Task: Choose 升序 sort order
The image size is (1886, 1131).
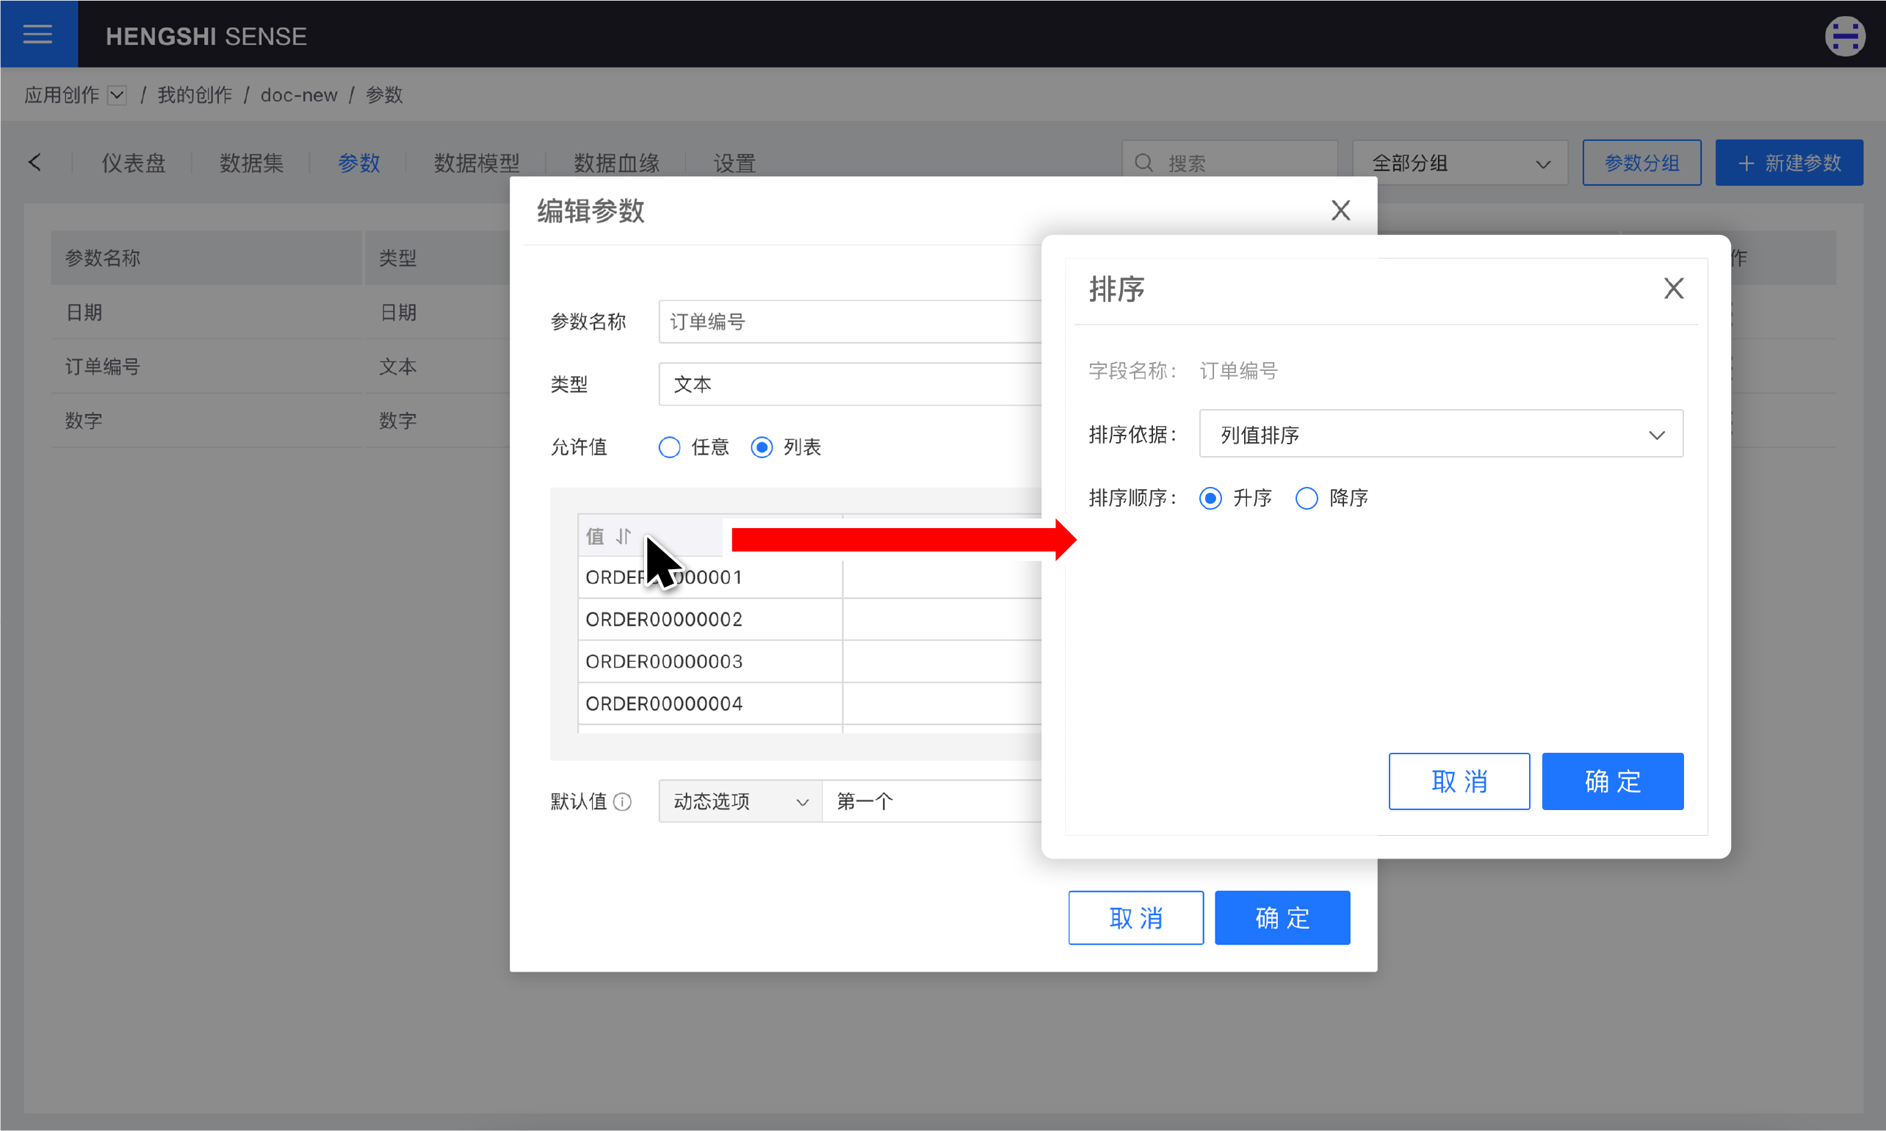Action: tap(1210, 499)
